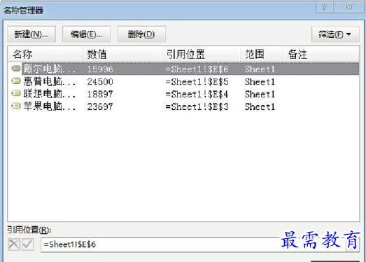Close the 名称管理器 dialog
Screen dimensions: 366x262
(349, 8)
